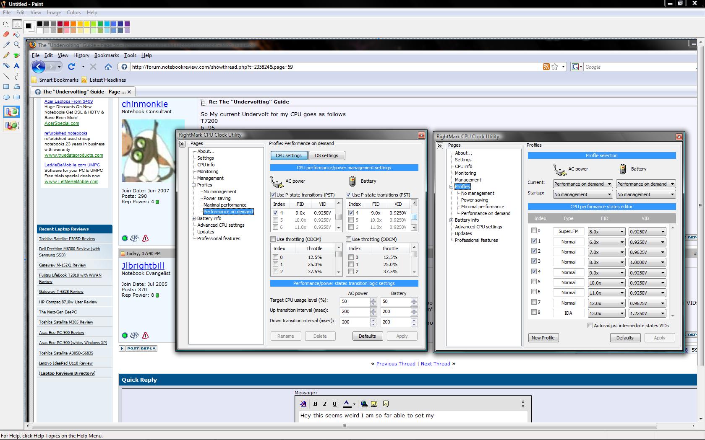Collapse Profiles tree node in left RightMark window
705x440 pixels.
click(x=194, y=185)
